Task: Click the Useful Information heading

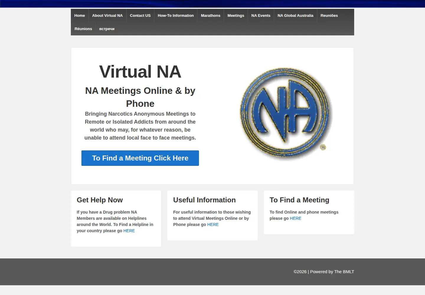Action: 205,200
